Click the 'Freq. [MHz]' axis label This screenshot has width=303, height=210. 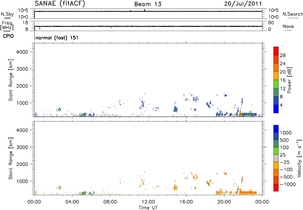click(x=7, y=26)
